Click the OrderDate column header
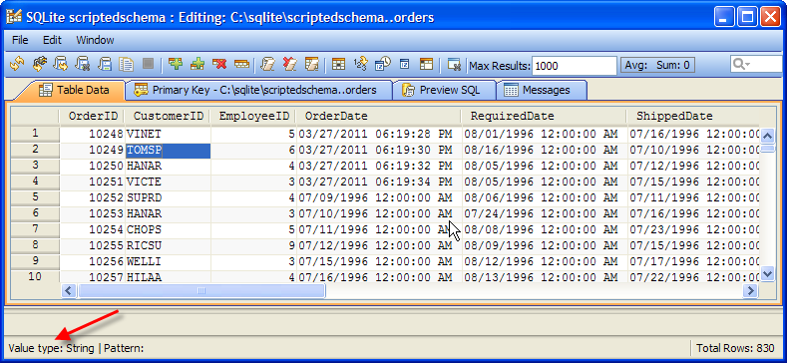Image resolution: width=787 pixels, height=363 pixels. [x=379, y=116]
